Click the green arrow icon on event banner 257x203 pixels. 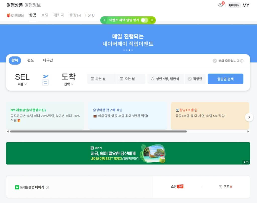click(x=104, y=20)
